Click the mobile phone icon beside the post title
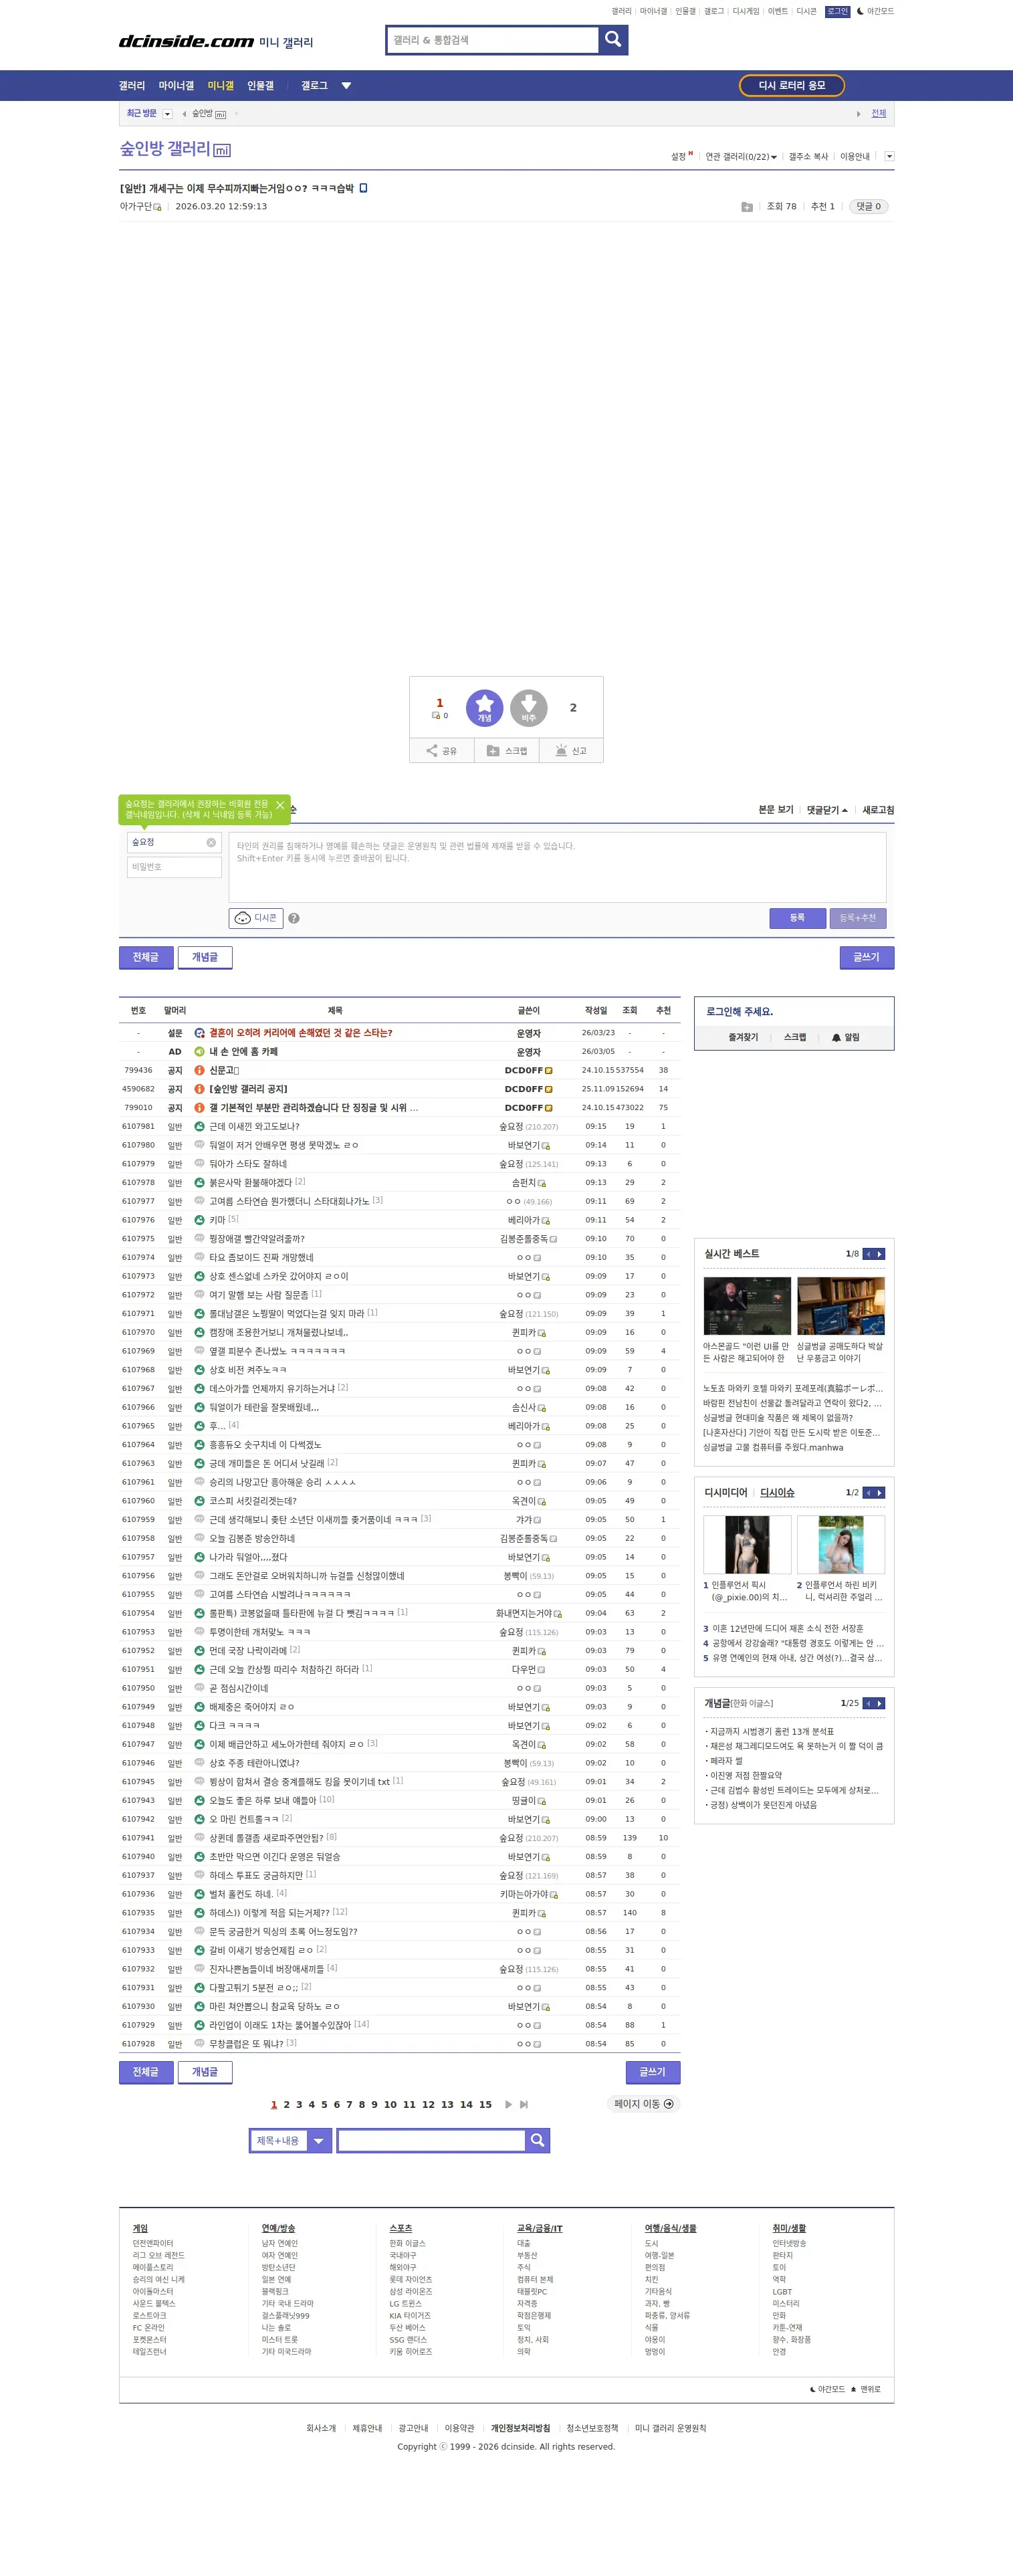The width and height of the screenshot is (1013, 2576). click(x=363, y=188)
